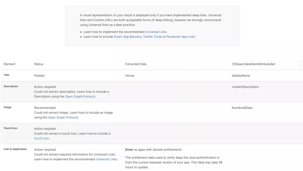Click the Extracted Data column header
This screenshot has height=171, width=303.
click(x=135, y=64)
